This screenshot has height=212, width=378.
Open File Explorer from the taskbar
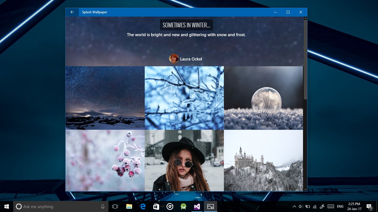(129, 206)
